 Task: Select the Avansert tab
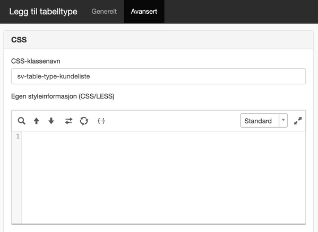[x=144, y=12]
